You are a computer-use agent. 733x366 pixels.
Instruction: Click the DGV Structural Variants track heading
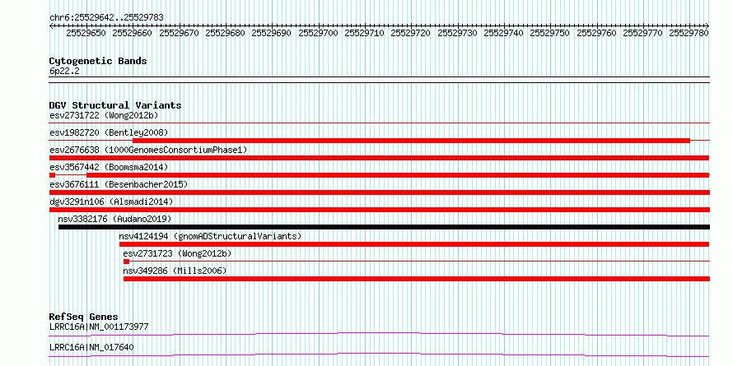(x=115, y=105)
